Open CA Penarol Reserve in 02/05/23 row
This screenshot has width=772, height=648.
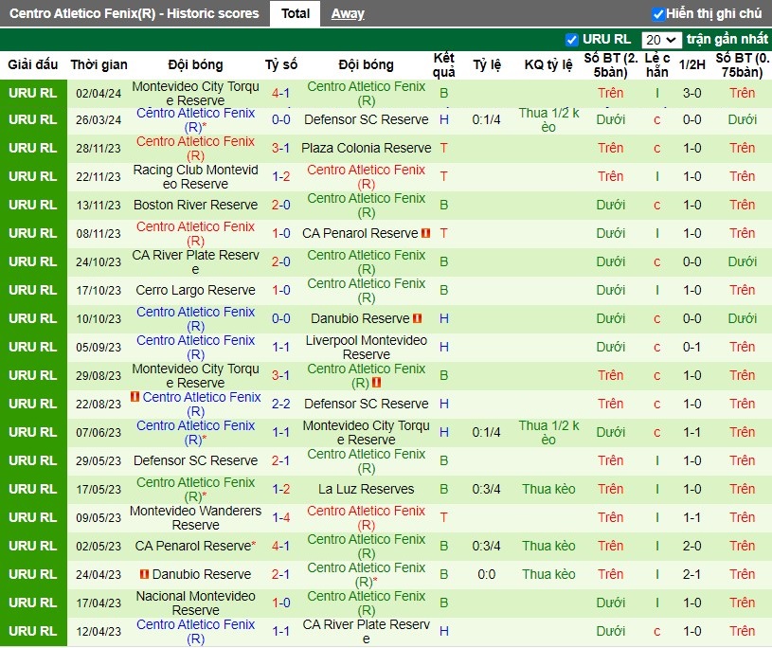[x=193, y=546]
